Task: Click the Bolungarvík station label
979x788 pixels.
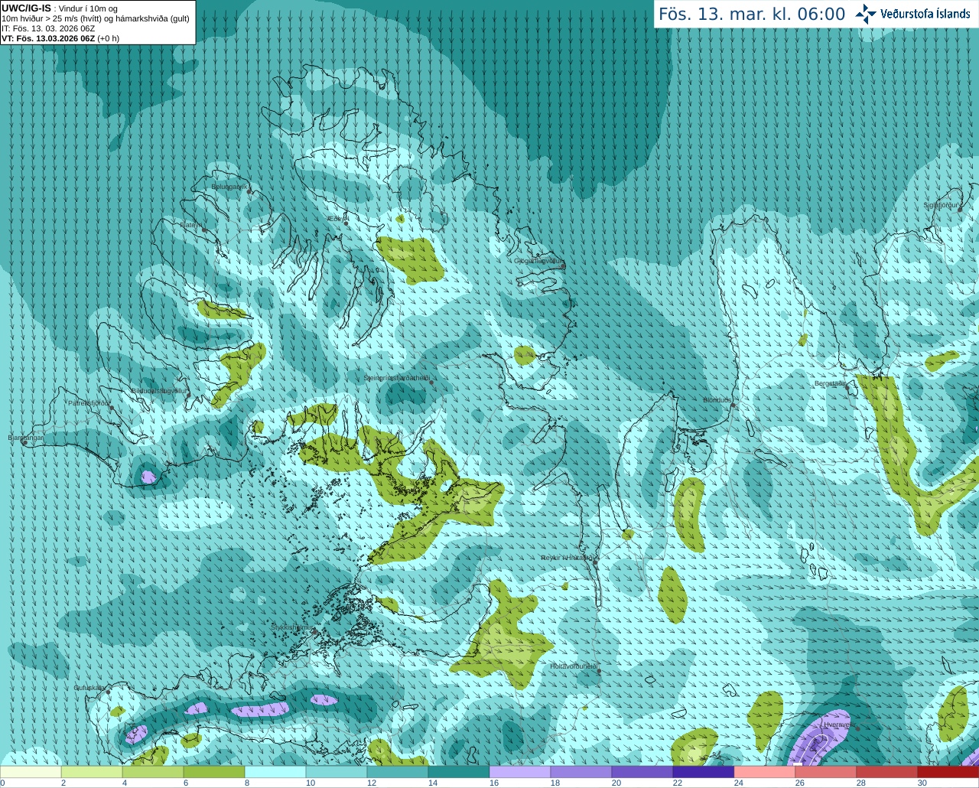Action: 229,187
